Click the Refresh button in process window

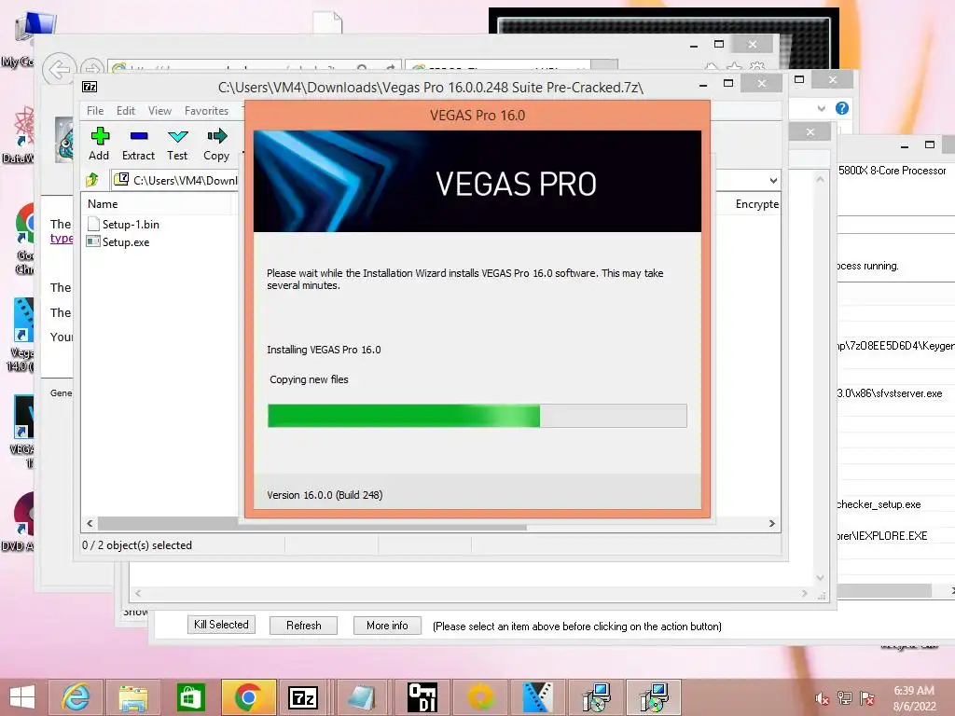click(303, 626)
